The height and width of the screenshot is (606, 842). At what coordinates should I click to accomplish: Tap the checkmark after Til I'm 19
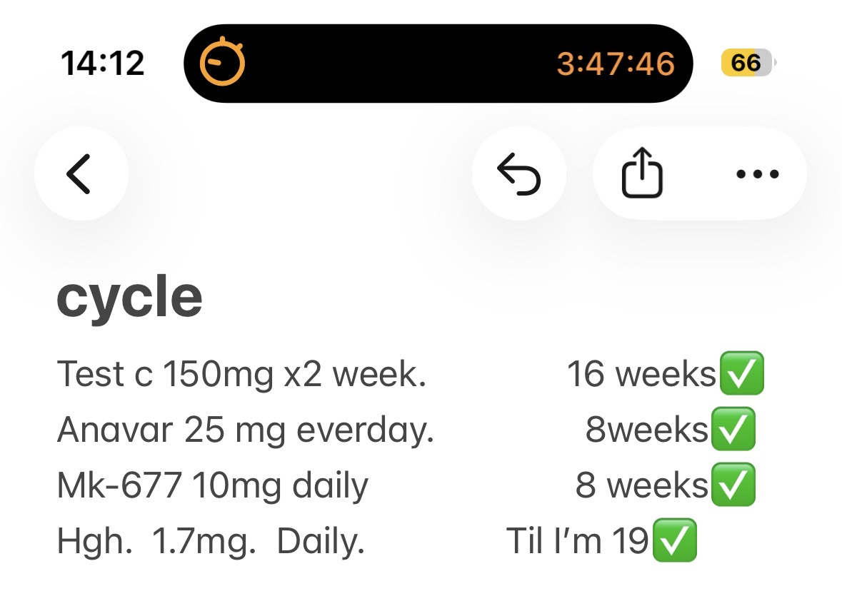pyautogui.click(x=675, y=540)
